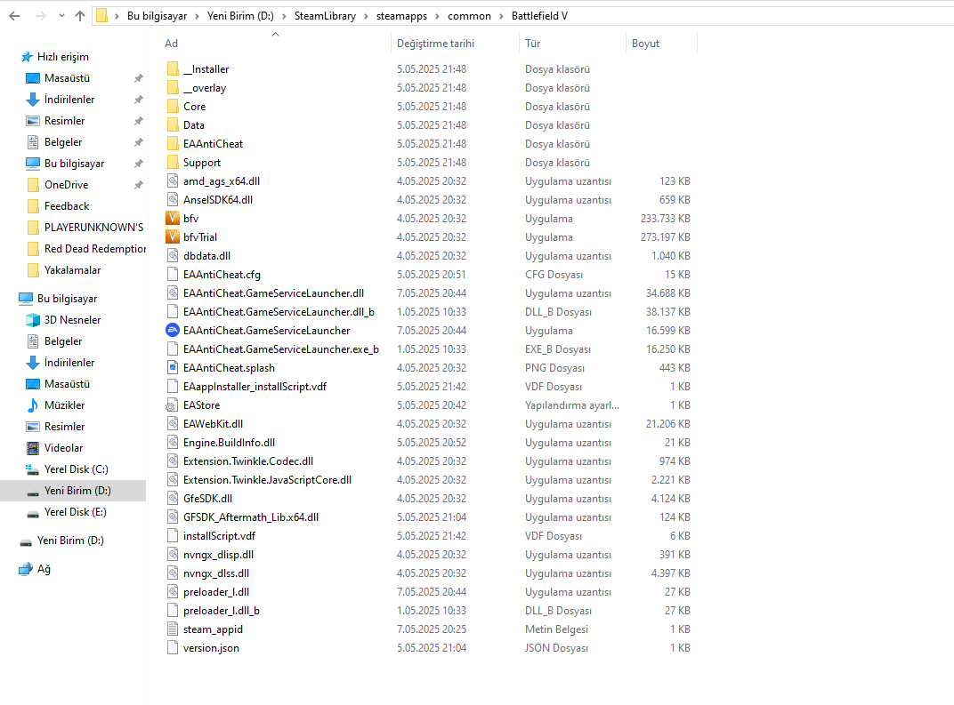954x705 pixels.
Task: Select the 'Support' folder
Action: [x=201, y=163]
